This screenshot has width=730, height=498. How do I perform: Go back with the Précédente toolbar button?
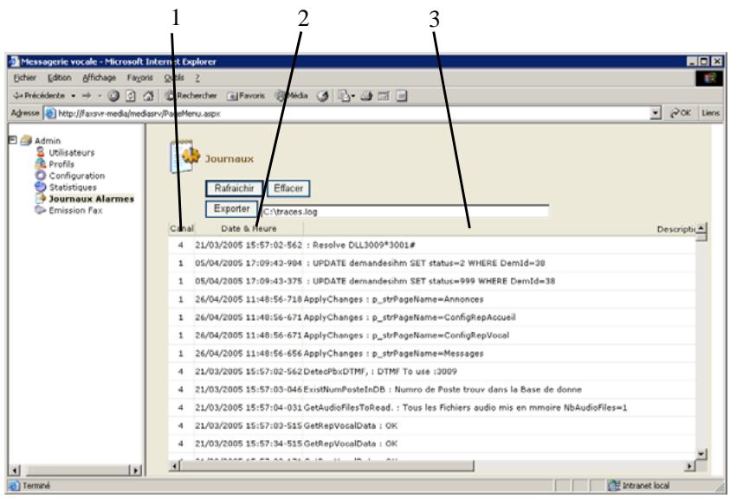(x=39, y=95)
